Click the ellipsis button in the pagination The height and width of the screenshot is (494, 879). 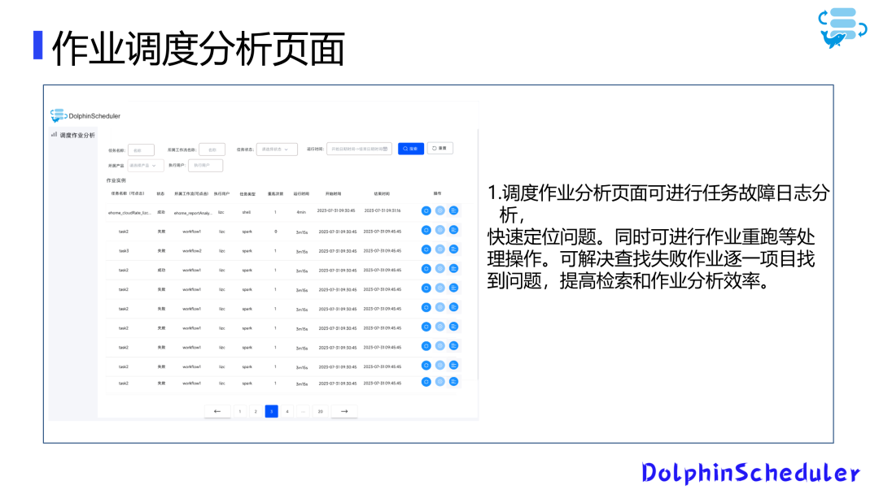point(303,411)
